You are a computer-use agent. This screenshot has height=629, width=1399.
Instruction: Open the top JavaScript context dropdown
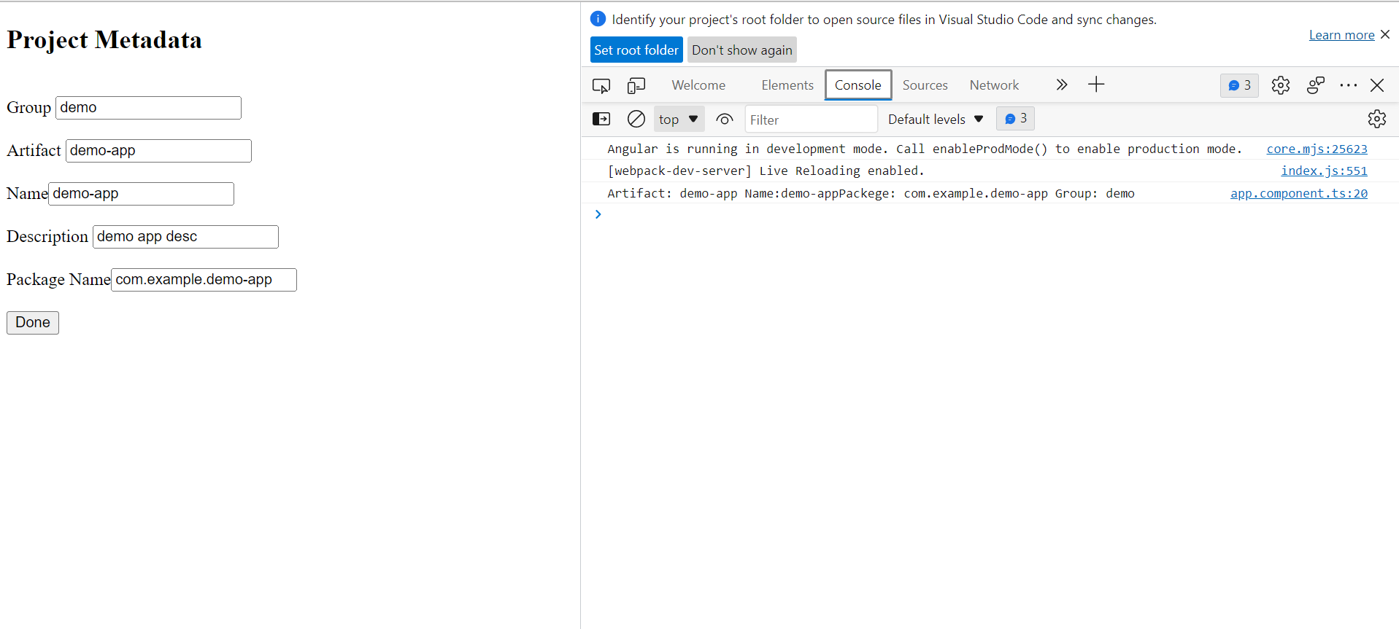pyautogui.click(x=679, y=119)
